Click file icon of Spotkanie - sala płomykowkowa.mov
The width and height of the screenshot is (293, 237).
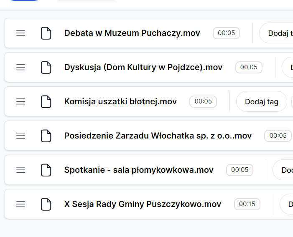tap(46, 170)
